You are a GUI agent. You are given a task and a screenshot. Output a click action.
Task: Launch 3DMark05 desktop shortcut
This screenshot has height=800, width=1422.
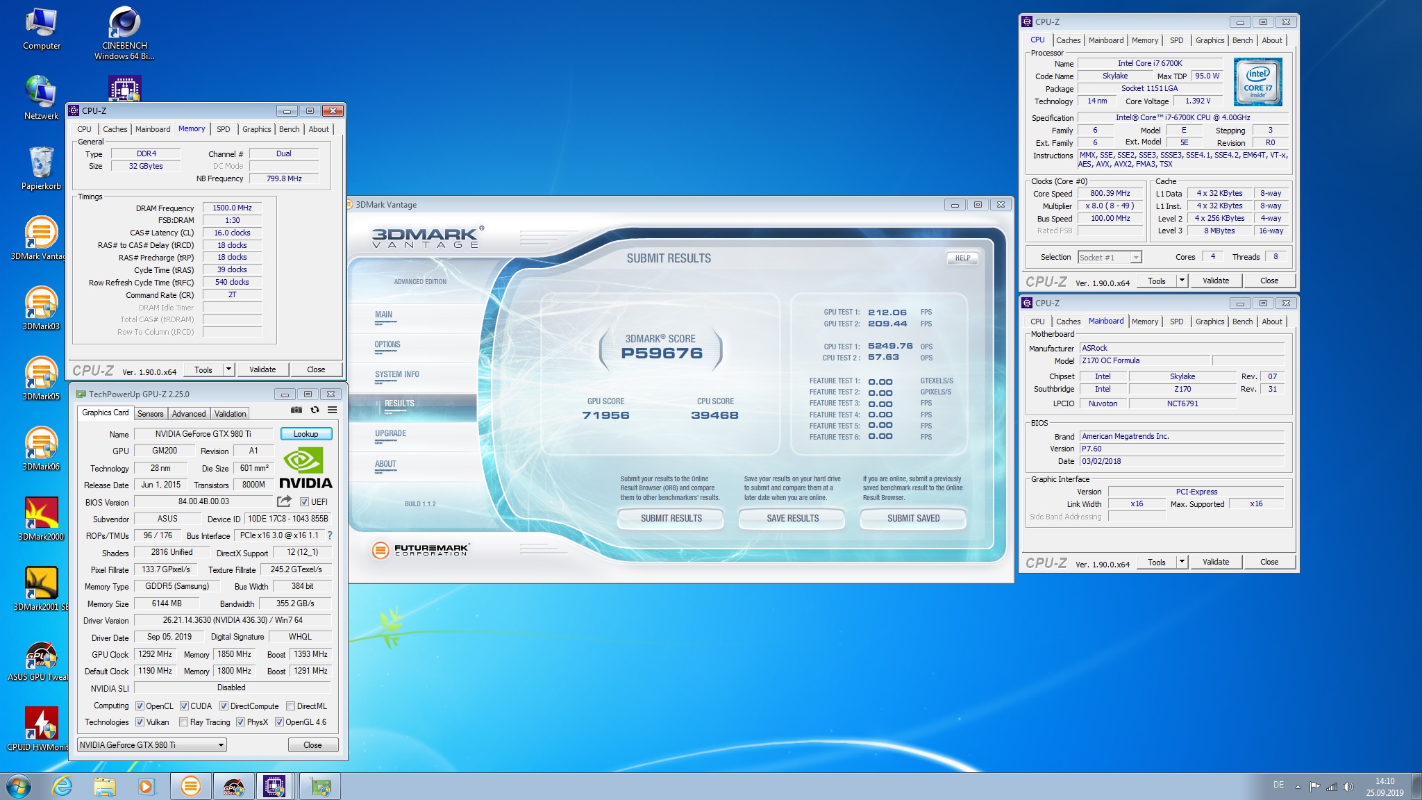tap(41, 378)
